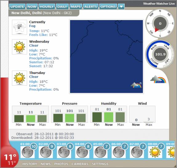Select the 05:00 hourly moon icon

[100, 152]
